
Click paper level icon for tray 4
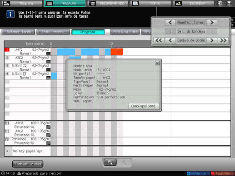tap(48, 78)
